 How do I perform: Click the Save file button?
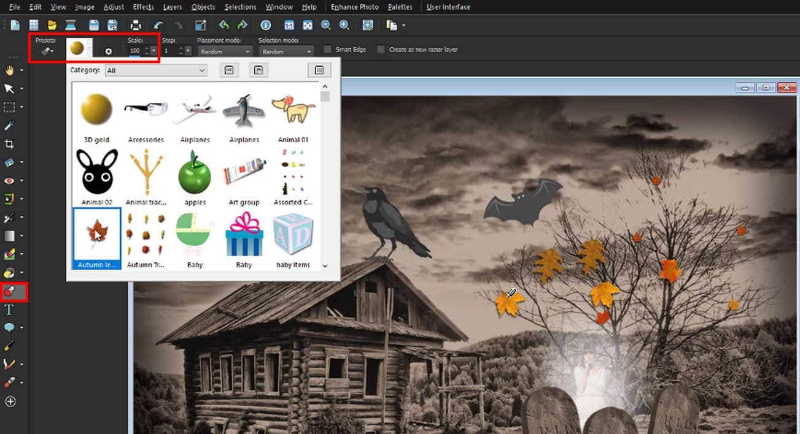pos(93,25)
